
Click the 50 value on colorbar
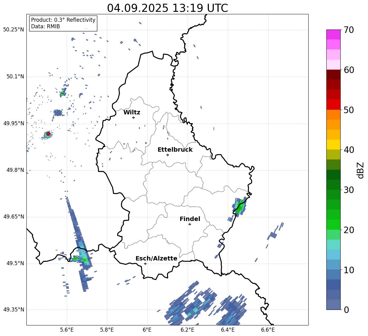(349, 110)
